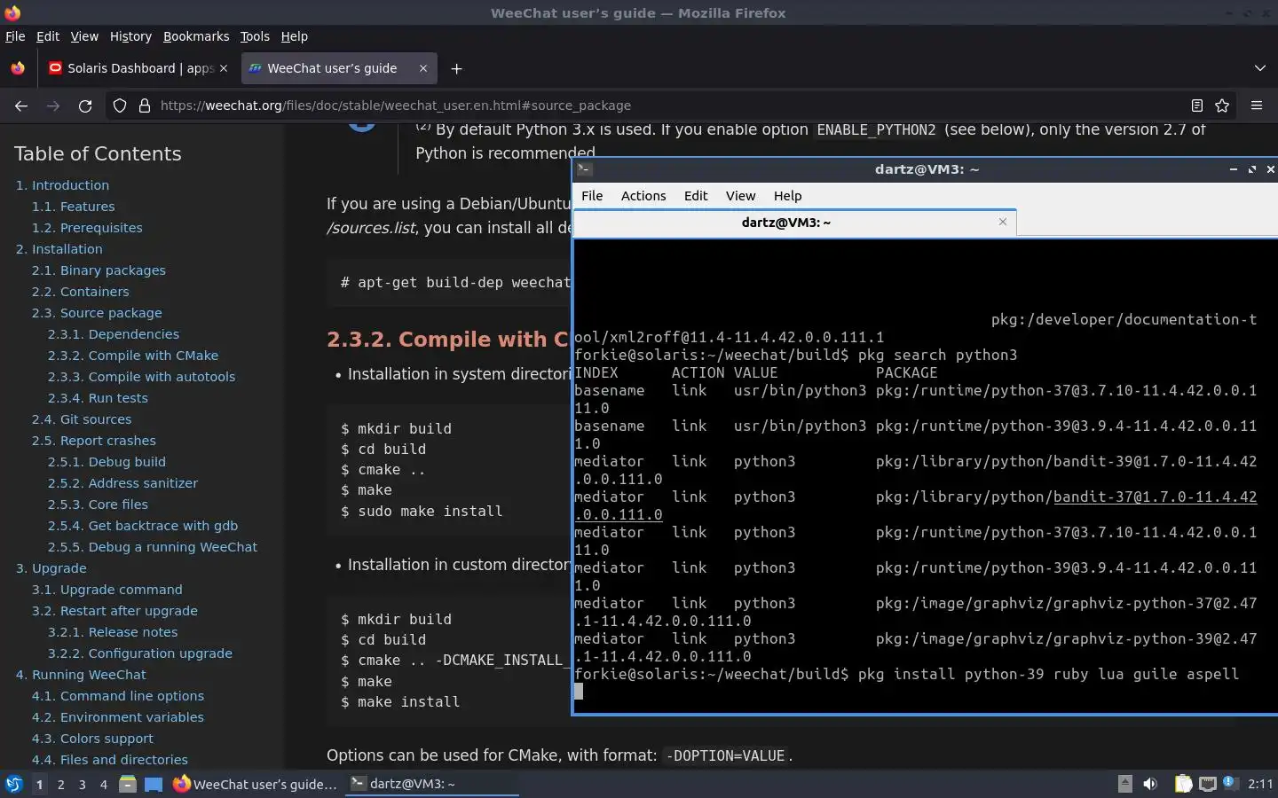
Task: Show site security padlock info
Action: click(145, 106)
